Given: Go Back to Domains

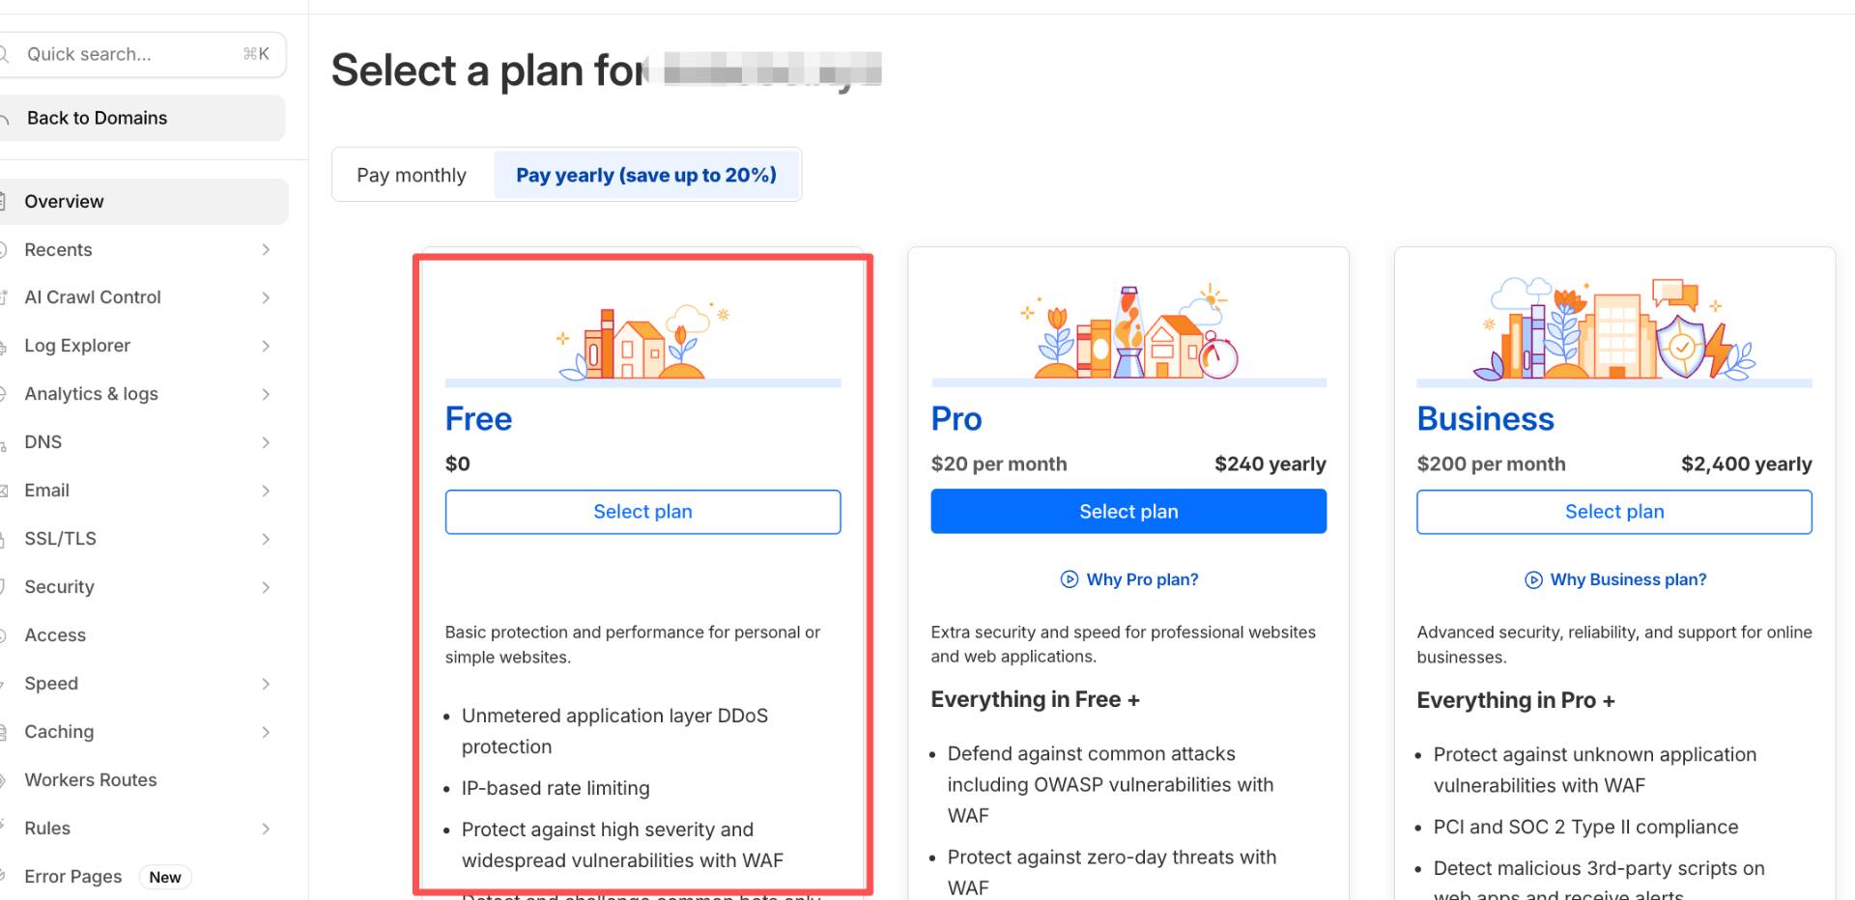Looking at the screenshot, I should [x=97, y=118].
